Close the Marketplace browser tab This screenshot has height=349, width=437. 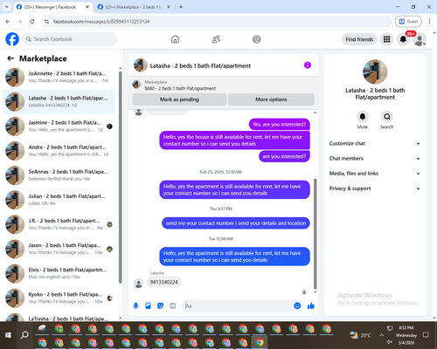click(169, 7)
